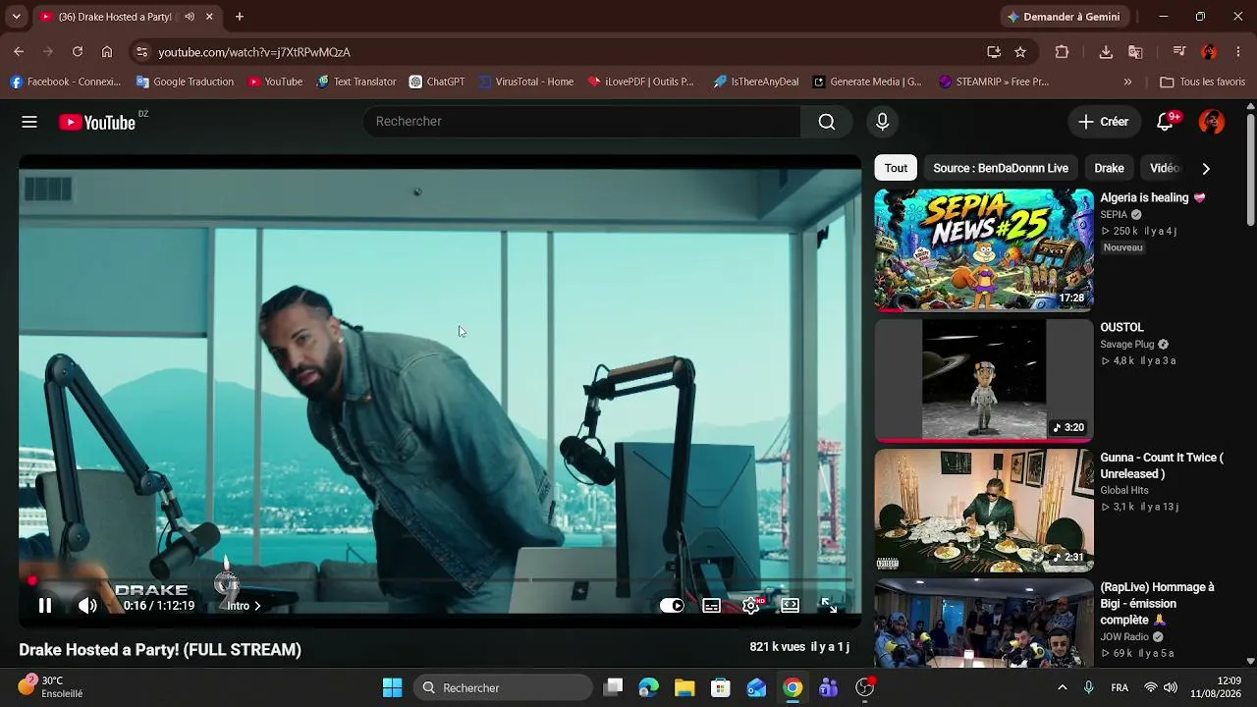This screenshot has width=1257, height=707.
Task: Show hidden bookmarks with the chevron
Action: tap(1127, 82)
